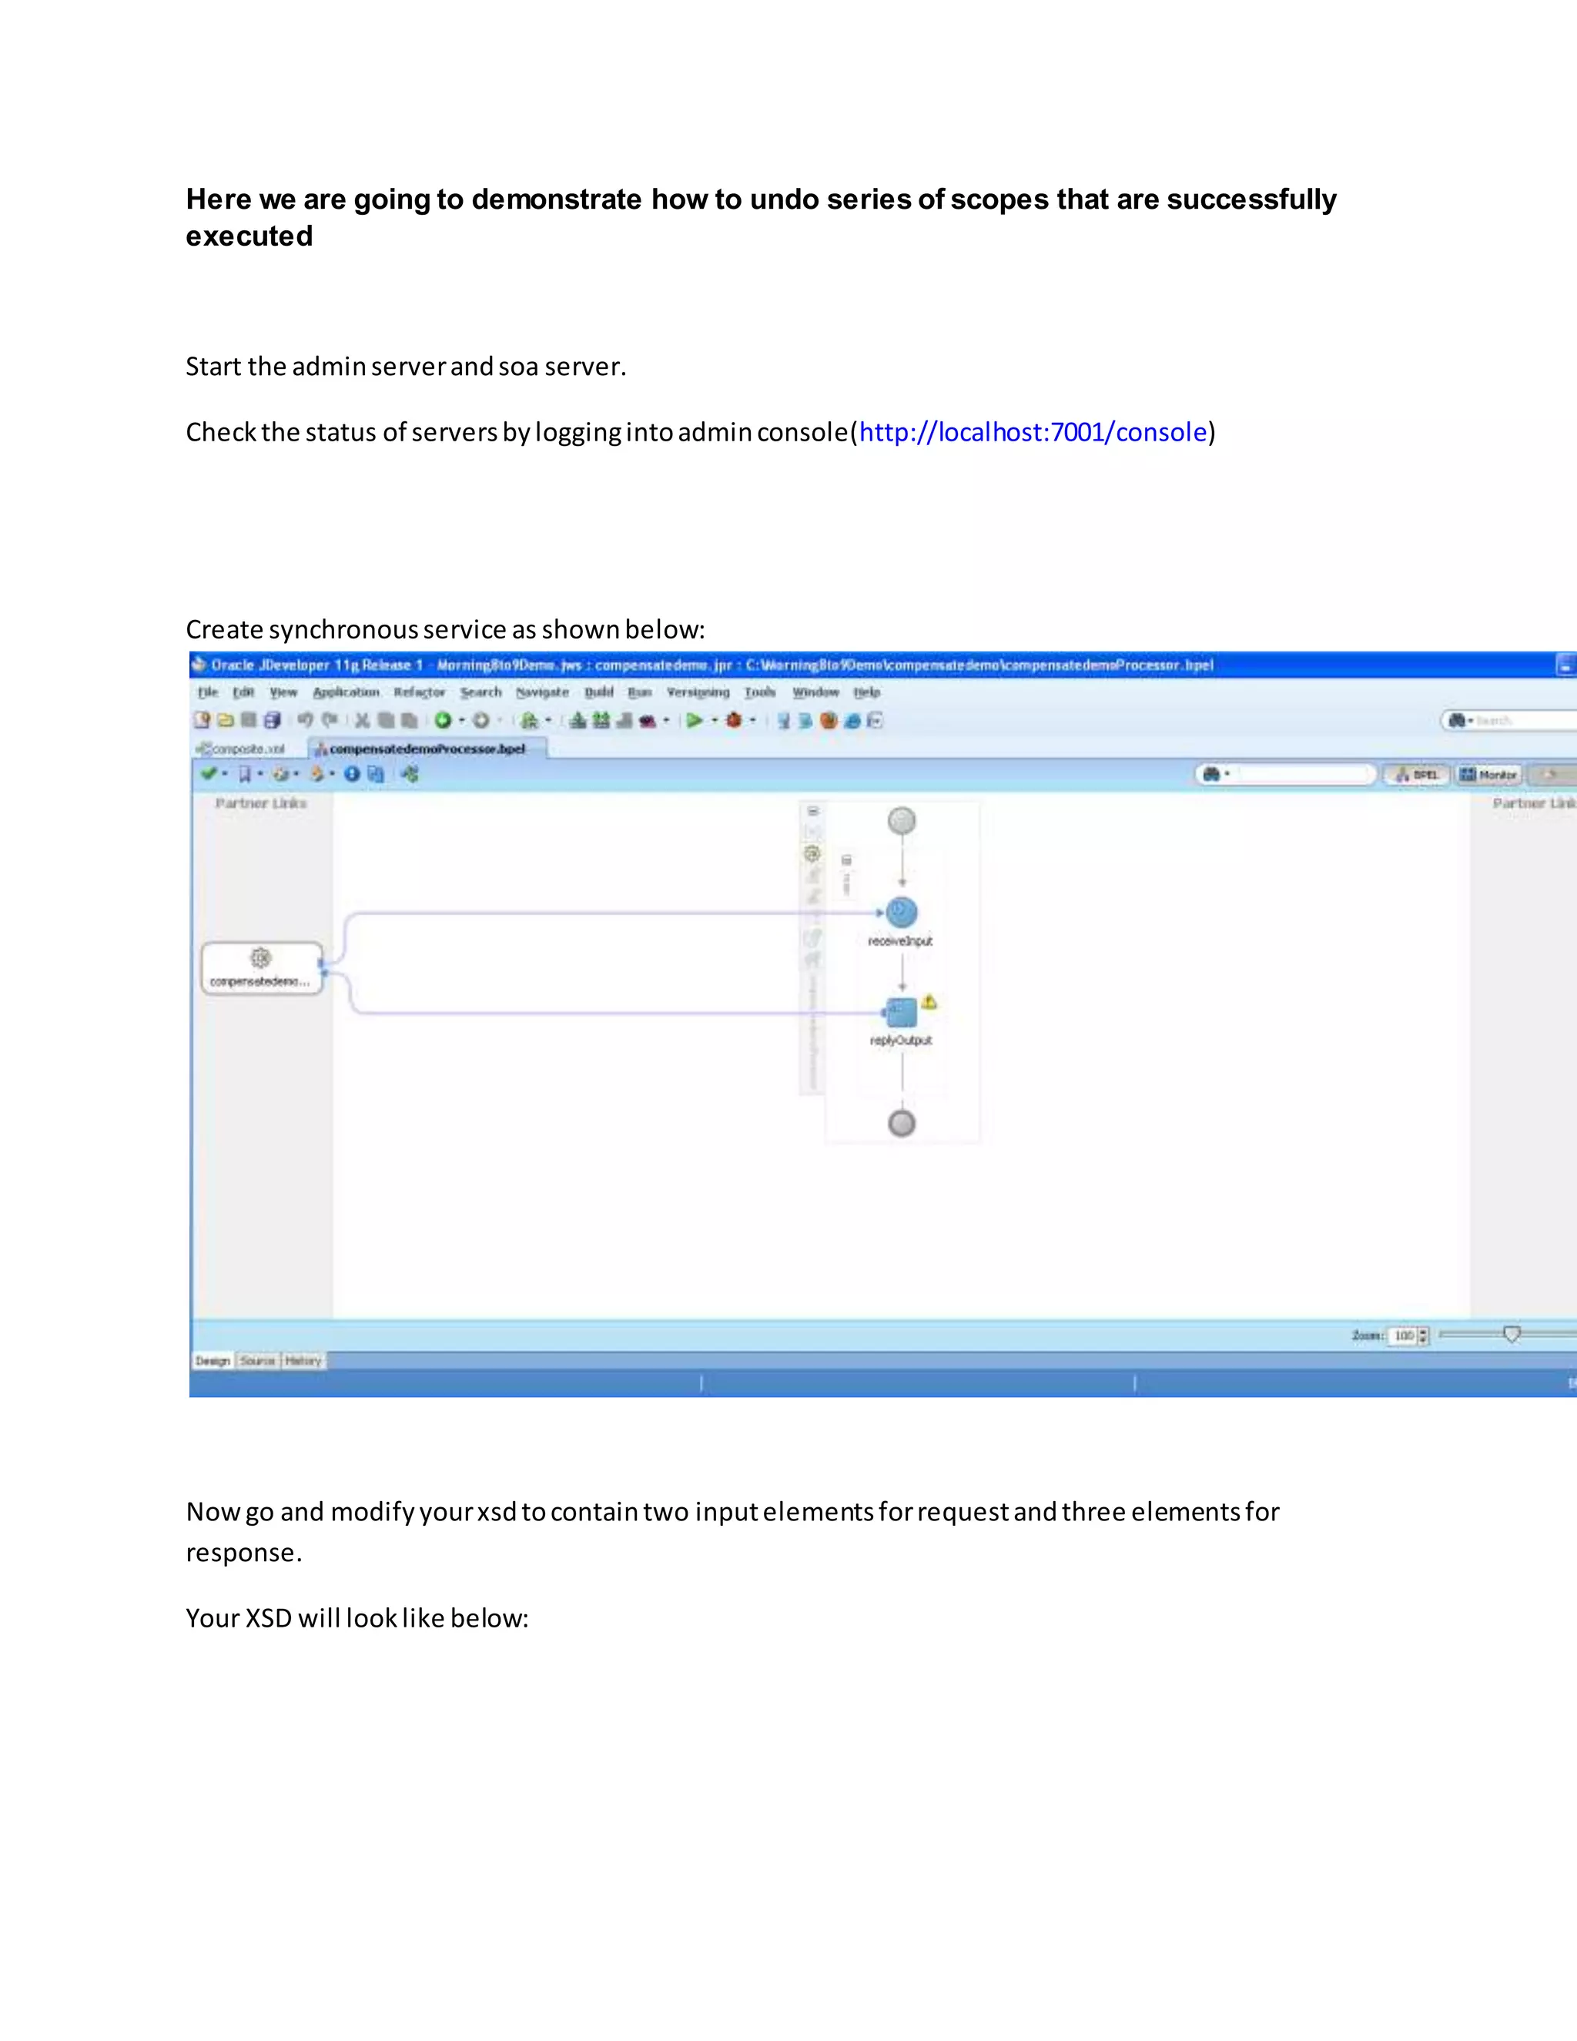Click the Undo toolbar icon
Viewport: 1577px width, 2041px height.
click(x=306, y=719)
